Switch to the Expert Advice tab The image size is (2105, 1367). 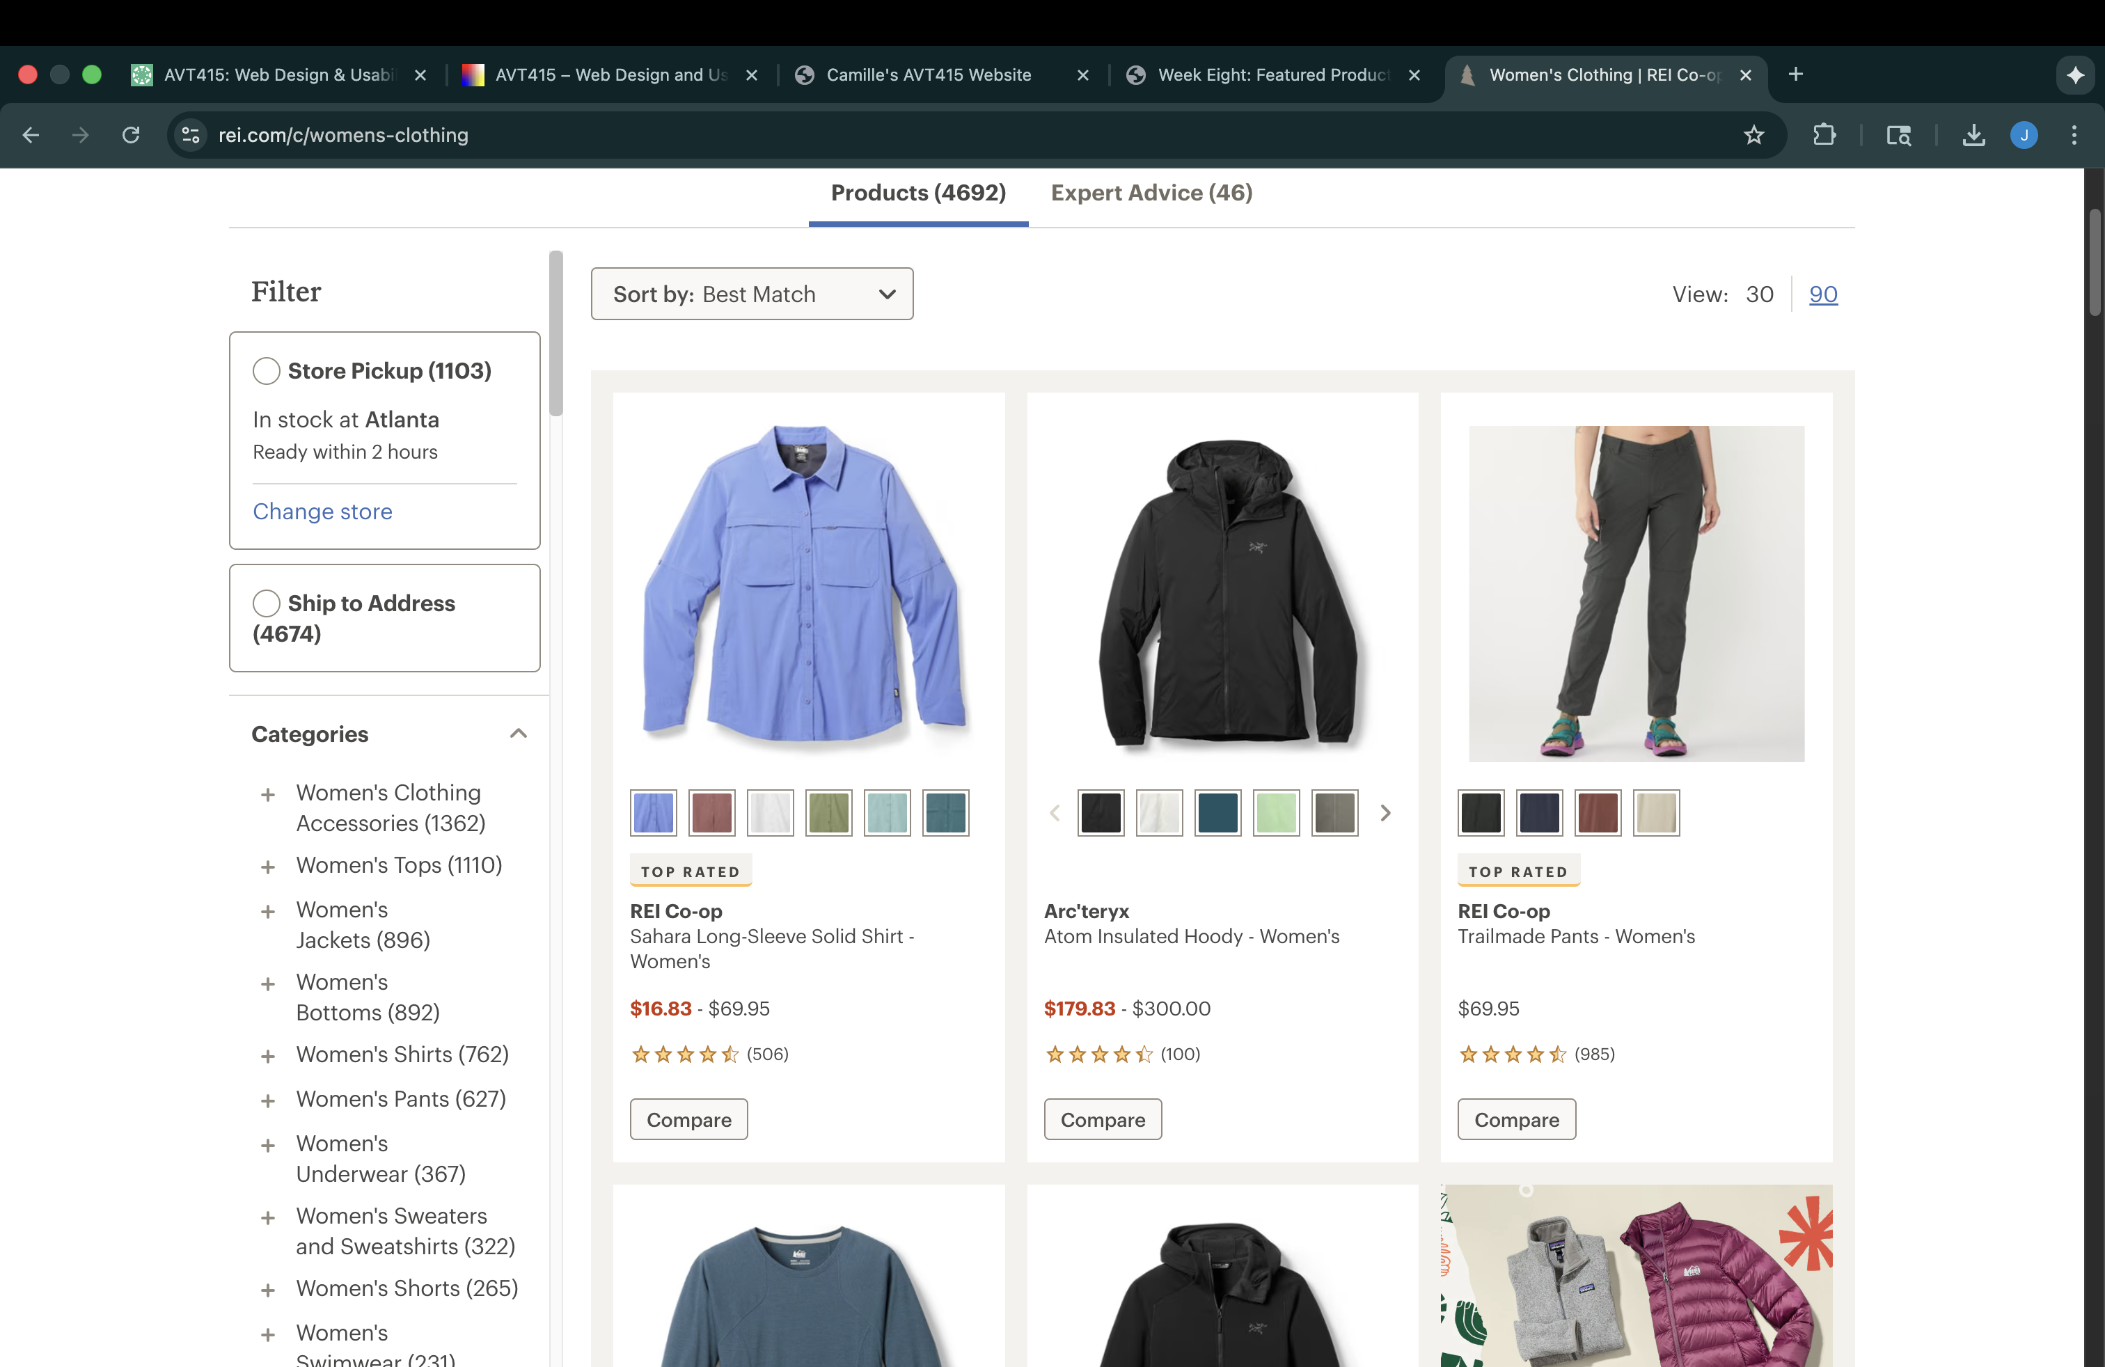click(1151, 193)
